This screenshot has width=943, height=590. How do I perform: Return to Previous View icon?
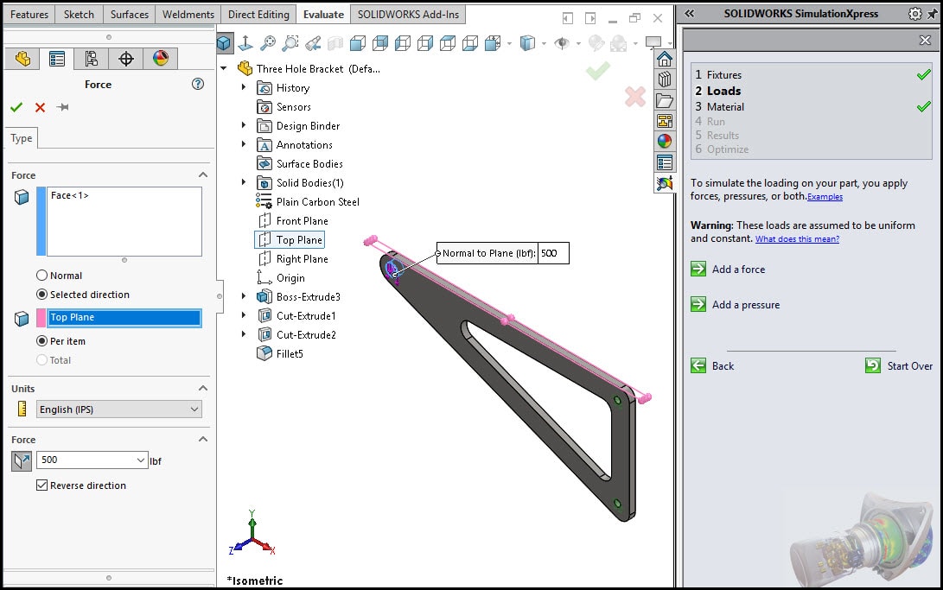point(313,42)
